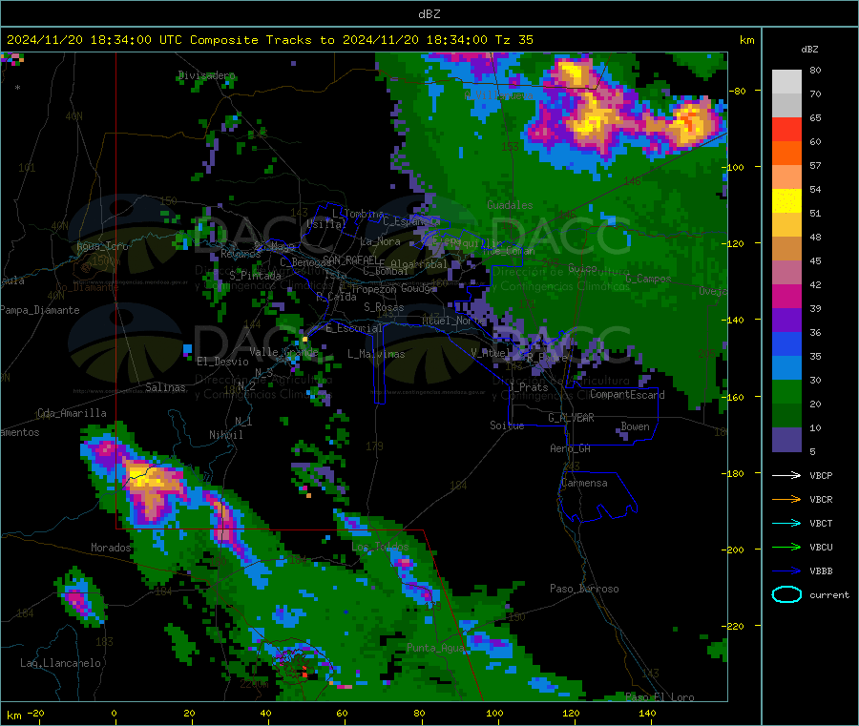Select the green VBCU arrow icon
Viewport: 859px width, 726px height.
pos(786,547)
